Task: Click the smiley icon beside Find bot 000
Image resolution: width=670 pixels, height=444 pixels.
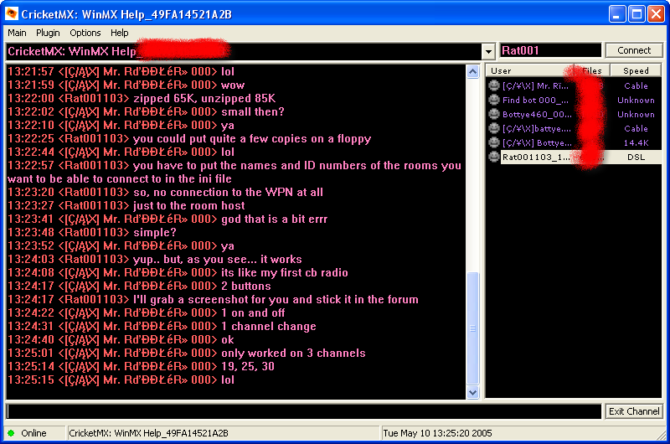Action: pyautogui.click(x=494, y=100)
